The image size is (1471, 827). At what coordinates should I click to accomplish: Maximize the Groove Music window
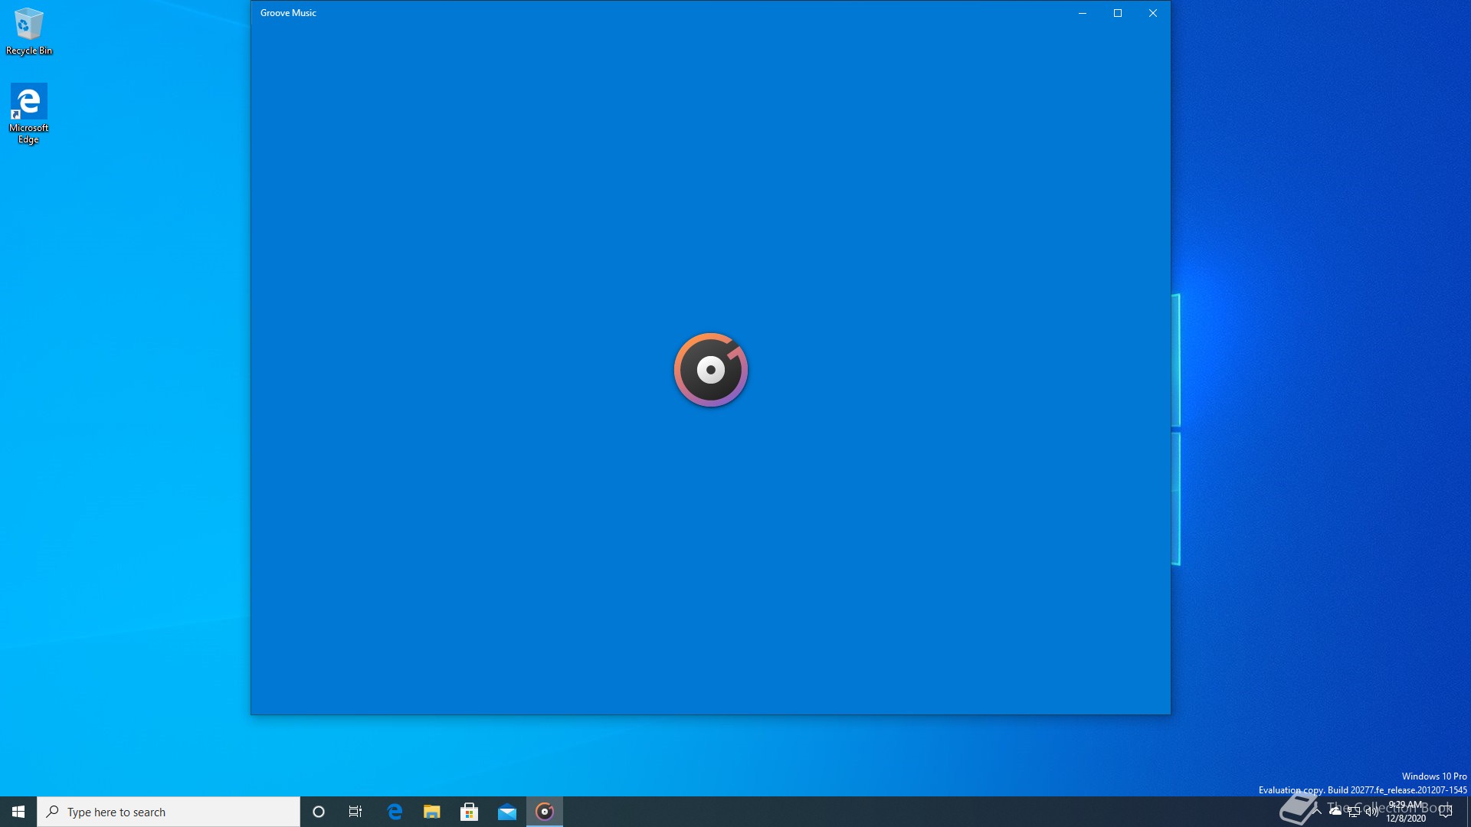(1117, 13)
